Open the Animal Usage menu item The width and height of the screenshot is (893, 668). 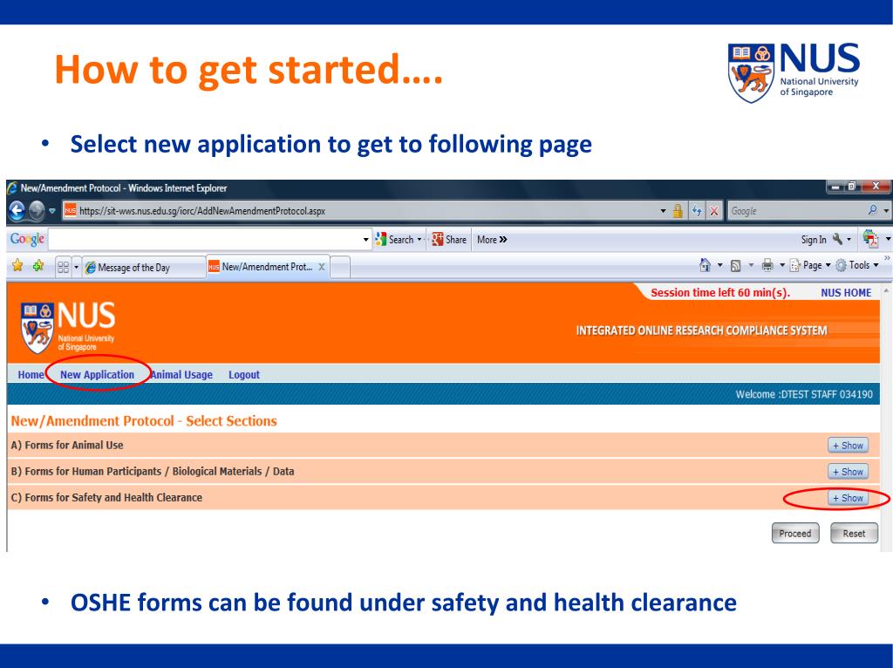(181, 375)
